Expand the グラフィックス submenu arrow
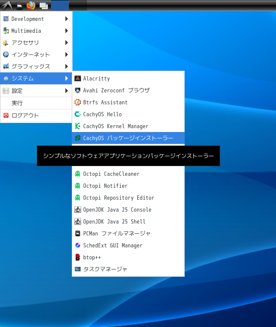276x327 pixels. tap(67, 66)
